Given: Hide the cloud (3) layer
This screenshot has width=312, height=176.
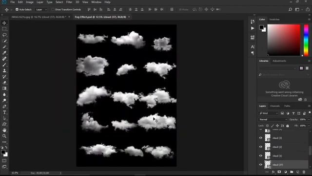Looking at the screenshot, I should tap(261, 138).
